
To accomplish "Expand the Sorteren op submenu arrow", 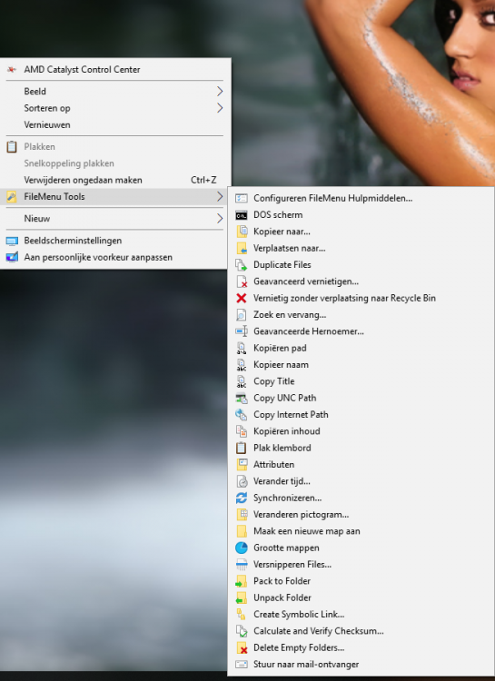I will [x=220, y=108].
